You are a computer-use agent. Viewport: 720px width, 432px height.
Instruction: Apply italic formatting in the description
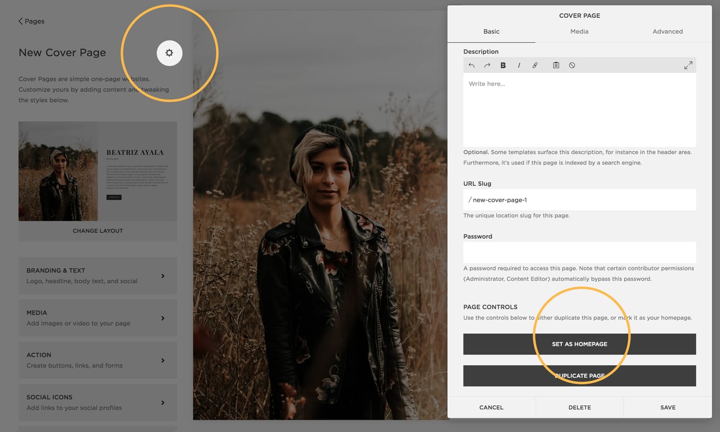(519, 65)
